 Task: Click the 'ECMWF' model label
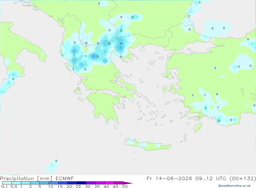click(x=65, y=178)
